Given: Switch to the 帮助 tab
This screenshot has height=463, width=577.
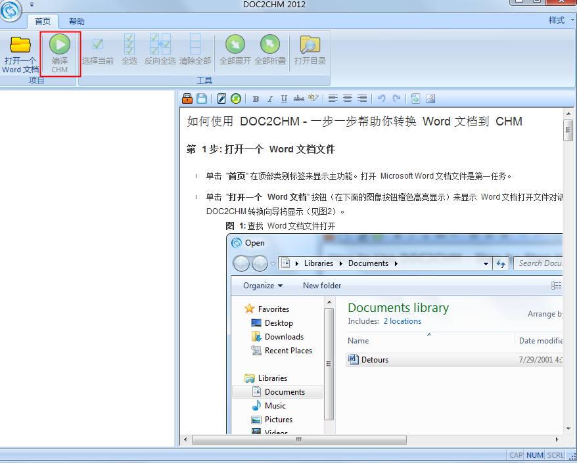Looking at the screenshot, I should pos(76,21).
